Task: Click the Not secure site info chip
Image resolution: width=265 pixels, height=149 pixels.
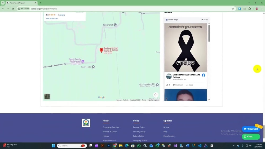Action: click(x=24, y=9)
